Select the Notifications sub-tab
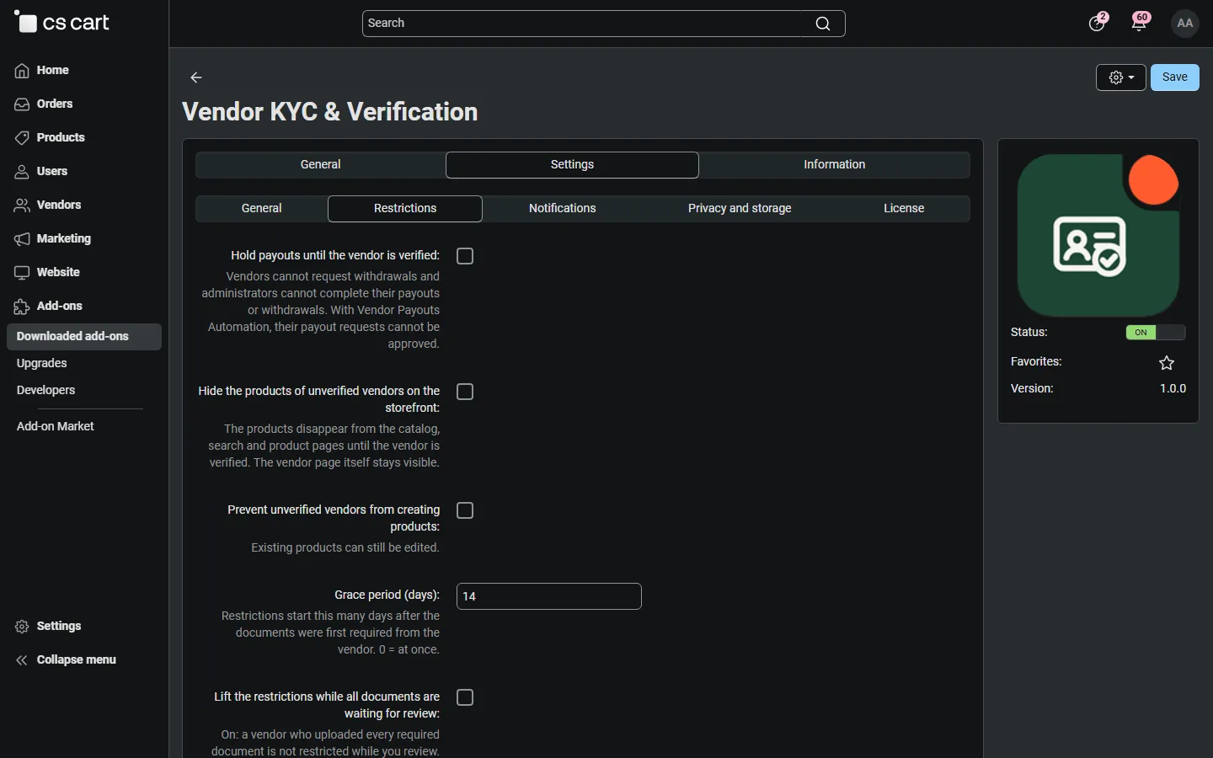 563,209
